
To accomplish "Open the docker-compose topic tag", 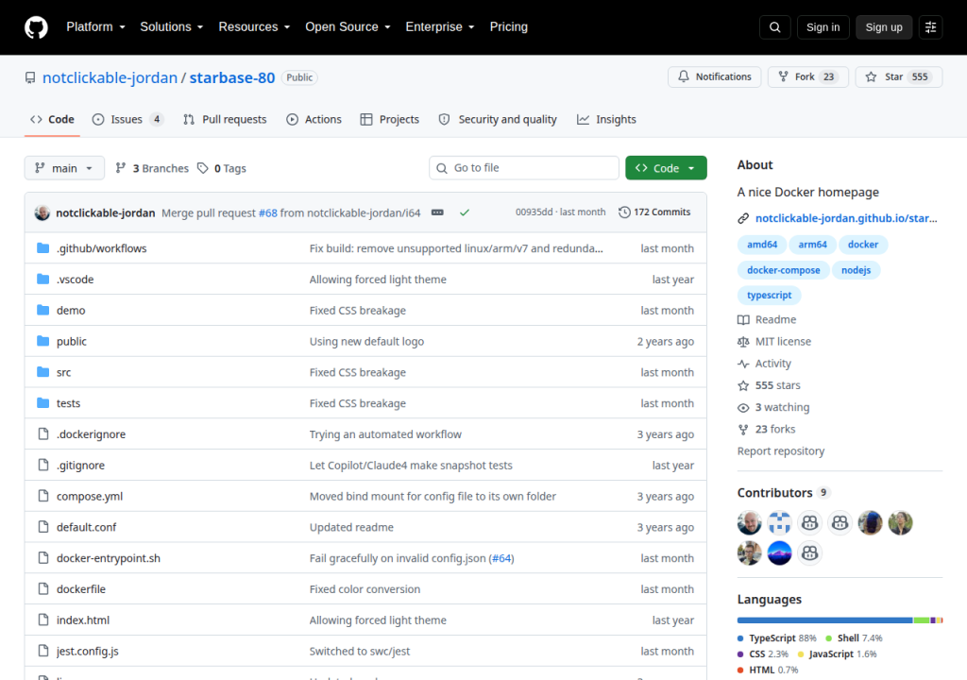I will (783, 270).
